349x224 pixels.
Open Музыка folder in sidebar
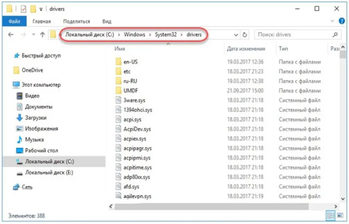click(x=34, y=140)
